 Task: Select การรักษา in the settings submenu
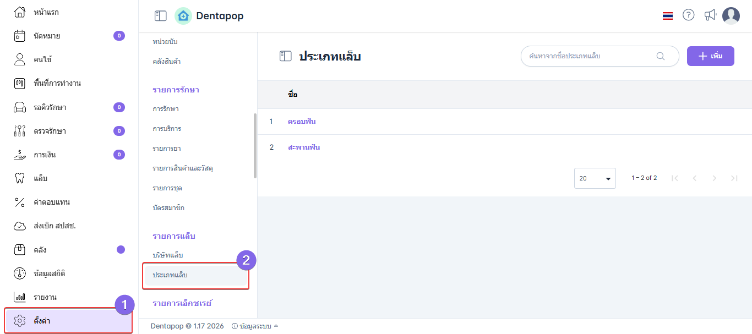pos(166,109)
